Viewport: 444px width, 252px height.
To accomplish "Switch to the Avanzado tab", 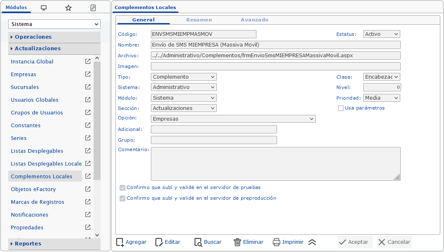I will (x=254, y=20).
